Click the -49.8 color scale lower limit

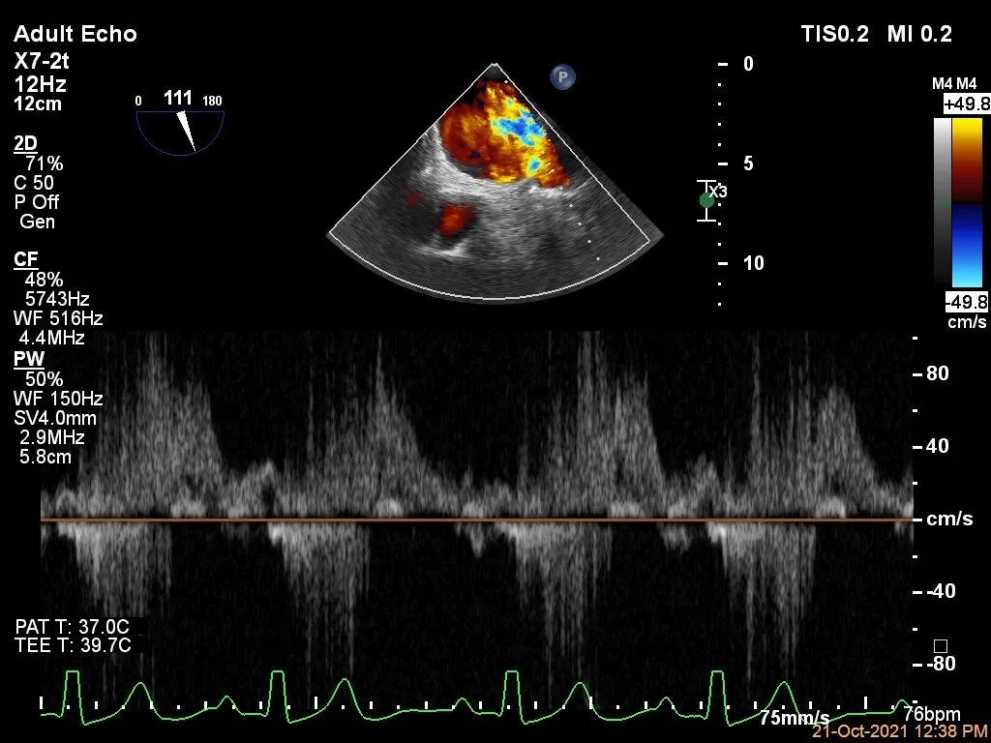pos(965,301)
